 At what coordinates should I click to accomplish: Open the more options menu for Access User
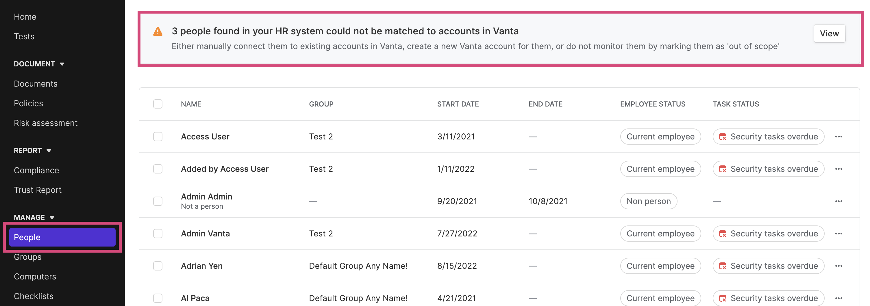(838, 137)
